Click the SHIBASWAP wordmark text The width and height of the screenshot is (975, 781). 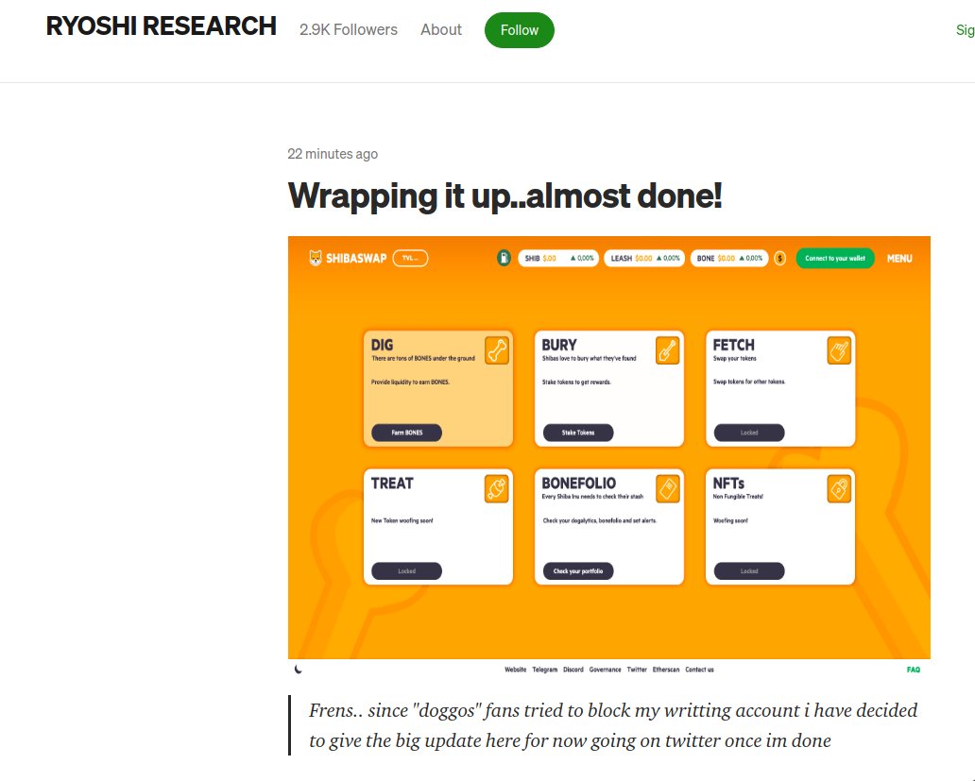356,259
